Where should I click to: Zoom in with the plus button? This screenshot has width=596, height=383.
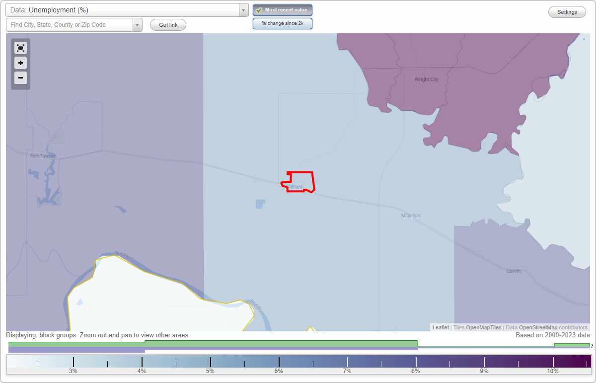(x=20, y=63)
